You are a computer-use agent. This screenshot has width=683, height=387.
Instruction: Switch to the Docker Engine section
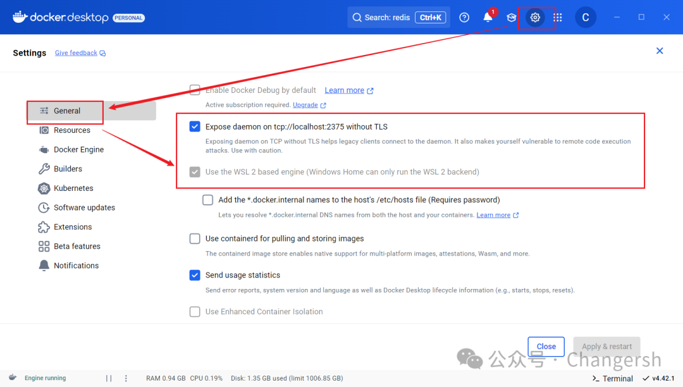point(78,150)
